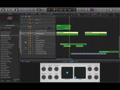Click the Analog Techno Kit track icon
Screen dimensions: 120x90
[x=25, y=42]
